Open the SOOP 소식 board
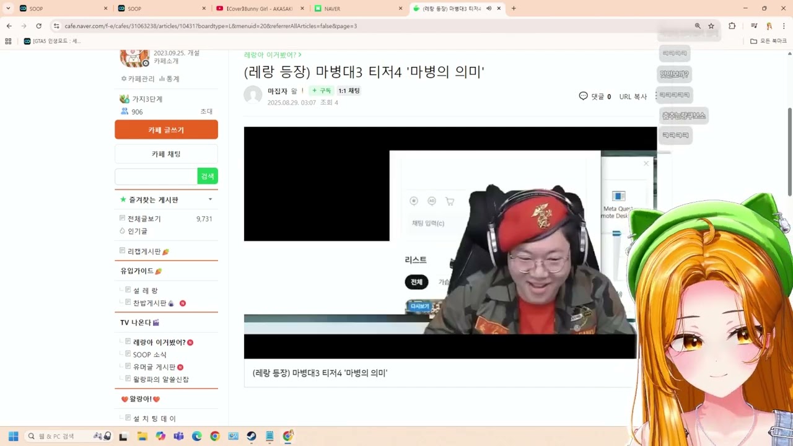The image size is (793, 446). pos(150,354)
